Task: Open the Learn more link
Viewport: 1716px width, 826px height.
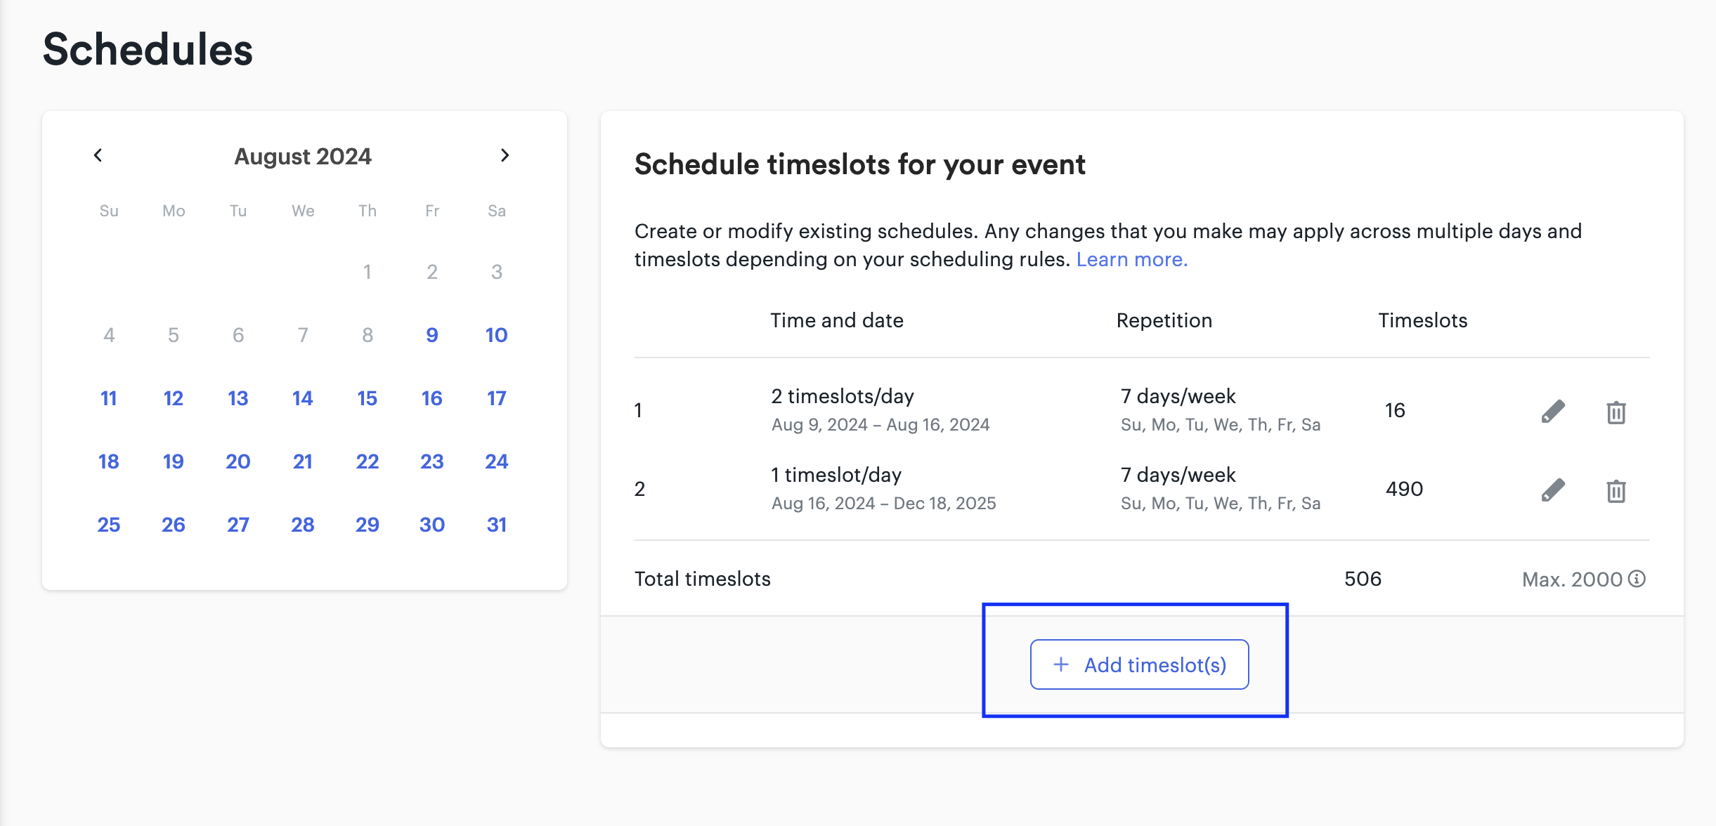Action: point(1132,259)
